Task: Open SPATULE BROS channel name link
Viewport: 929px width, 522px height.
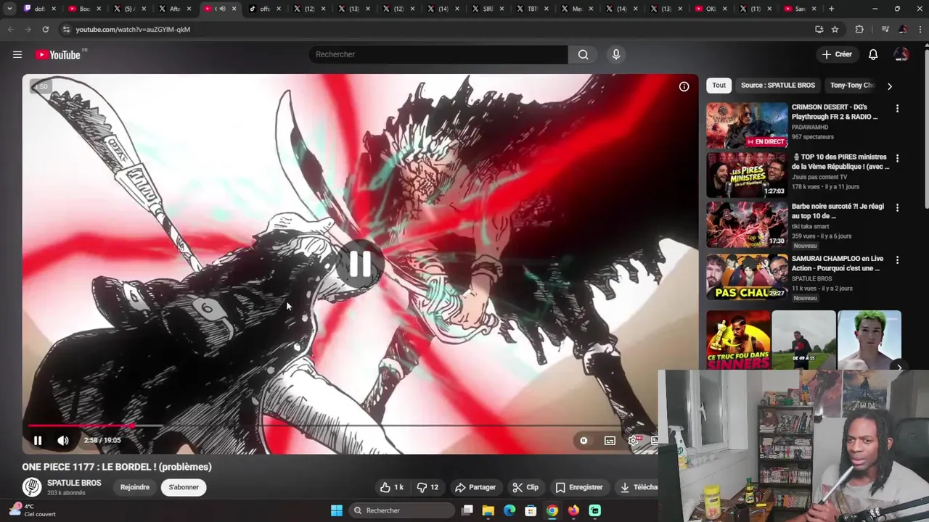Action: (x=74, y=483)
